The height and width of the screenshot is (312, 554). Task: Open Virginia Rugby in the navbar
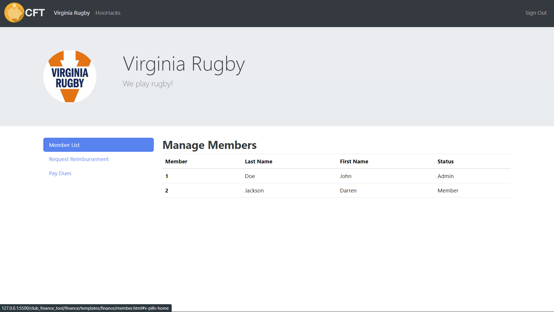72,13
